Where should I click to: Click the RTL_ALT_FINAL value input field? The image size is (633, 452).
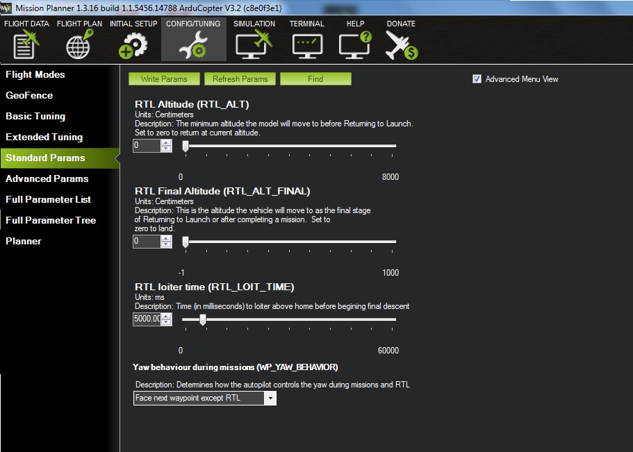147,242
